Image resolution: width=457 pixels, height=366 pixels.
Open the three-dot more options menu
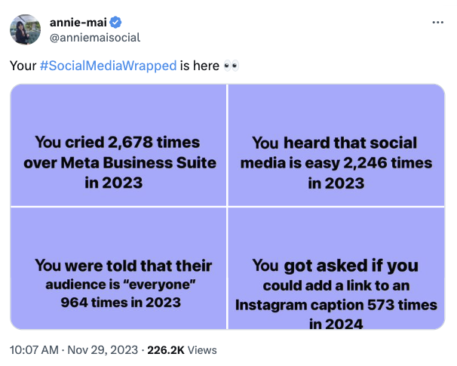437,22
